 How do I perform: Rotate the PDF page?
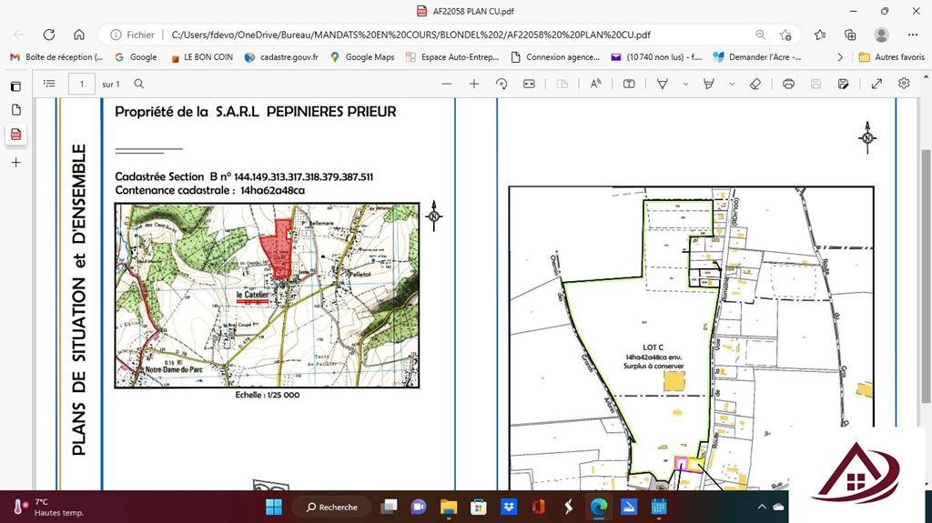[501, 84]
